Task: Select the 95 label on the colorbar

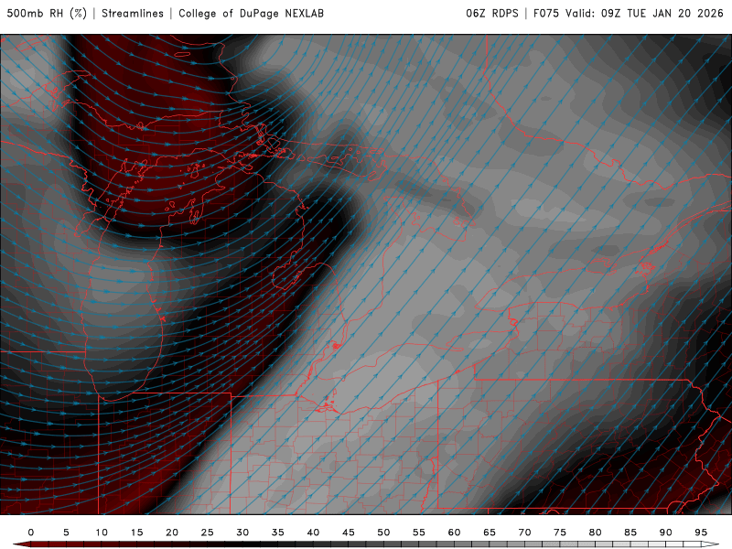Action: click(701, 533)
